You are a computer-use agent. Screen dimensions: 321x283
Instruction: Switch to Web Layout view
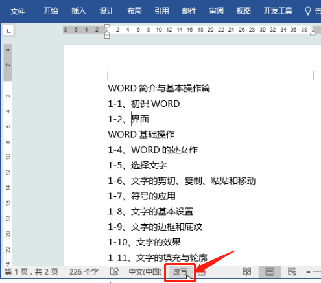292,271
